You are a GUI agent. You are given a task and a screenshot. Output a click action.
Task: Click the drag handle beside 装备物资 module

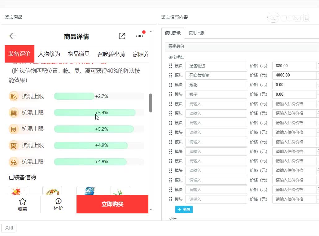coord(170,66)
